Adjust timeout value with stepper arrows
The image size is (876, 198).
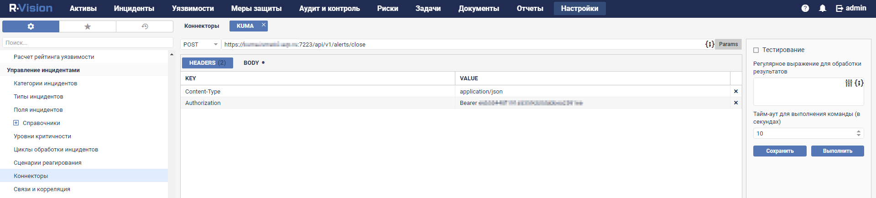858,133
